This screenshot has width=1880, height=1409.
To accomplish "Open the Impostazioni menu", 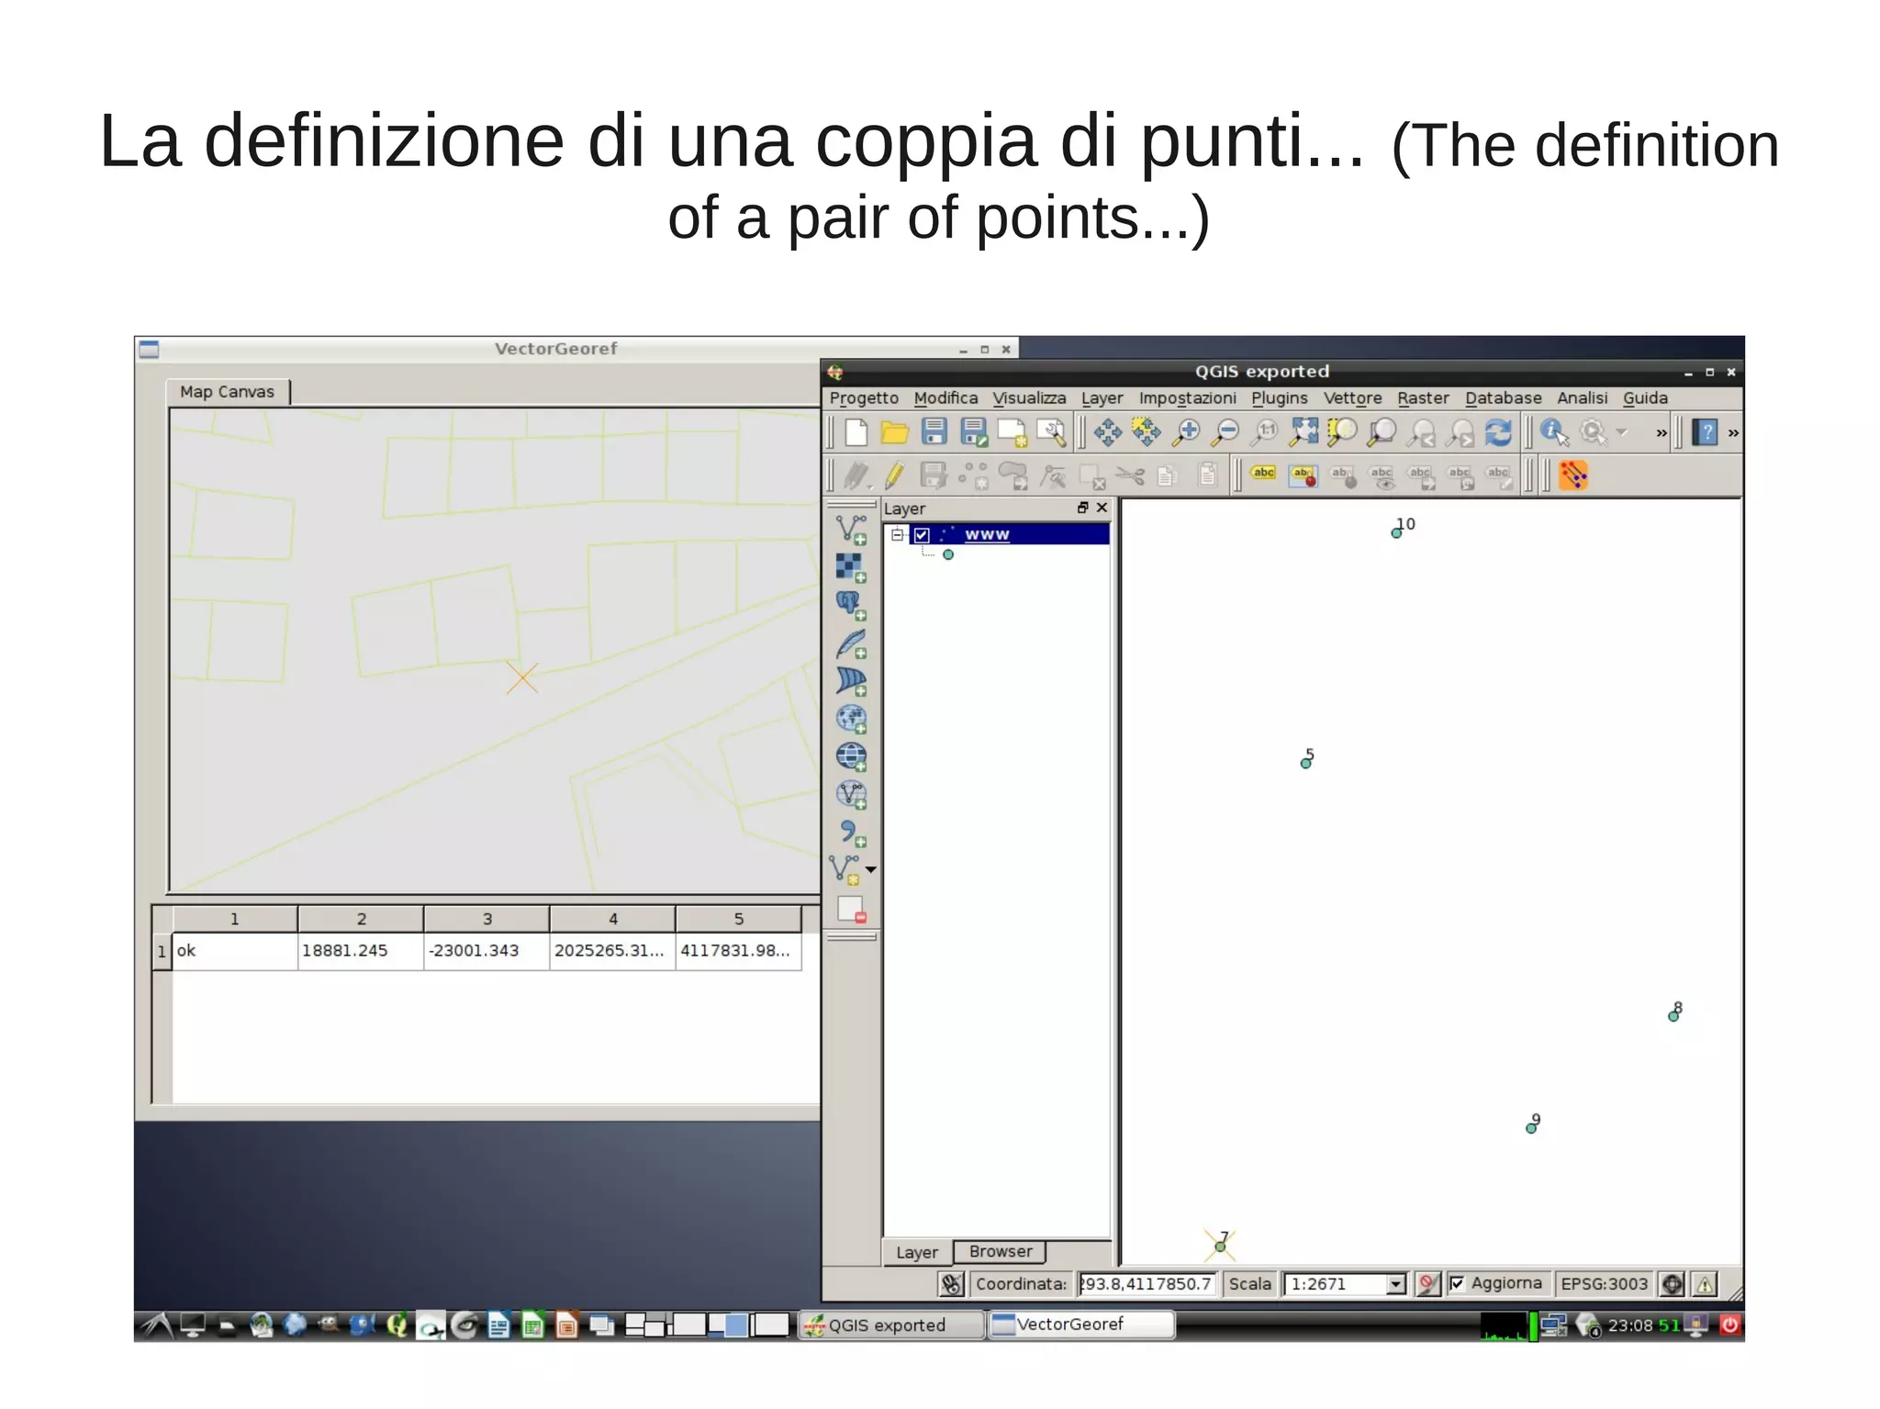I will coord(1187,398).
